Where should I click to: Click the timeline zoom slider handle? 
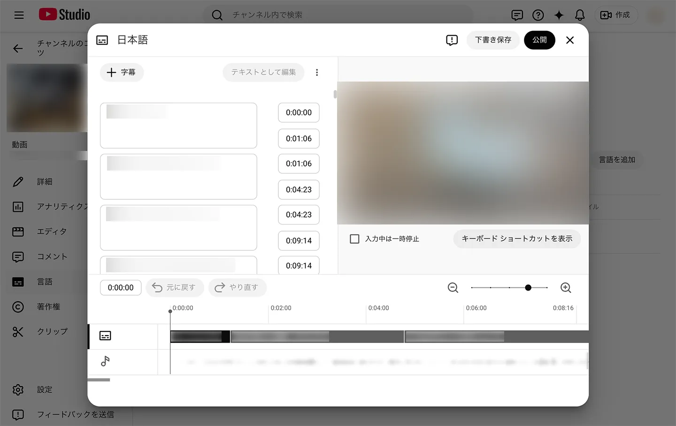(528, 288)
